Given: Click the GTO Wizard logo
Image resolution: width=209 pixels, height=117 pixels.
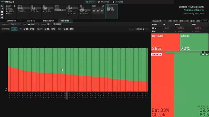Looking at the screenshot, I should click(8, 2).
